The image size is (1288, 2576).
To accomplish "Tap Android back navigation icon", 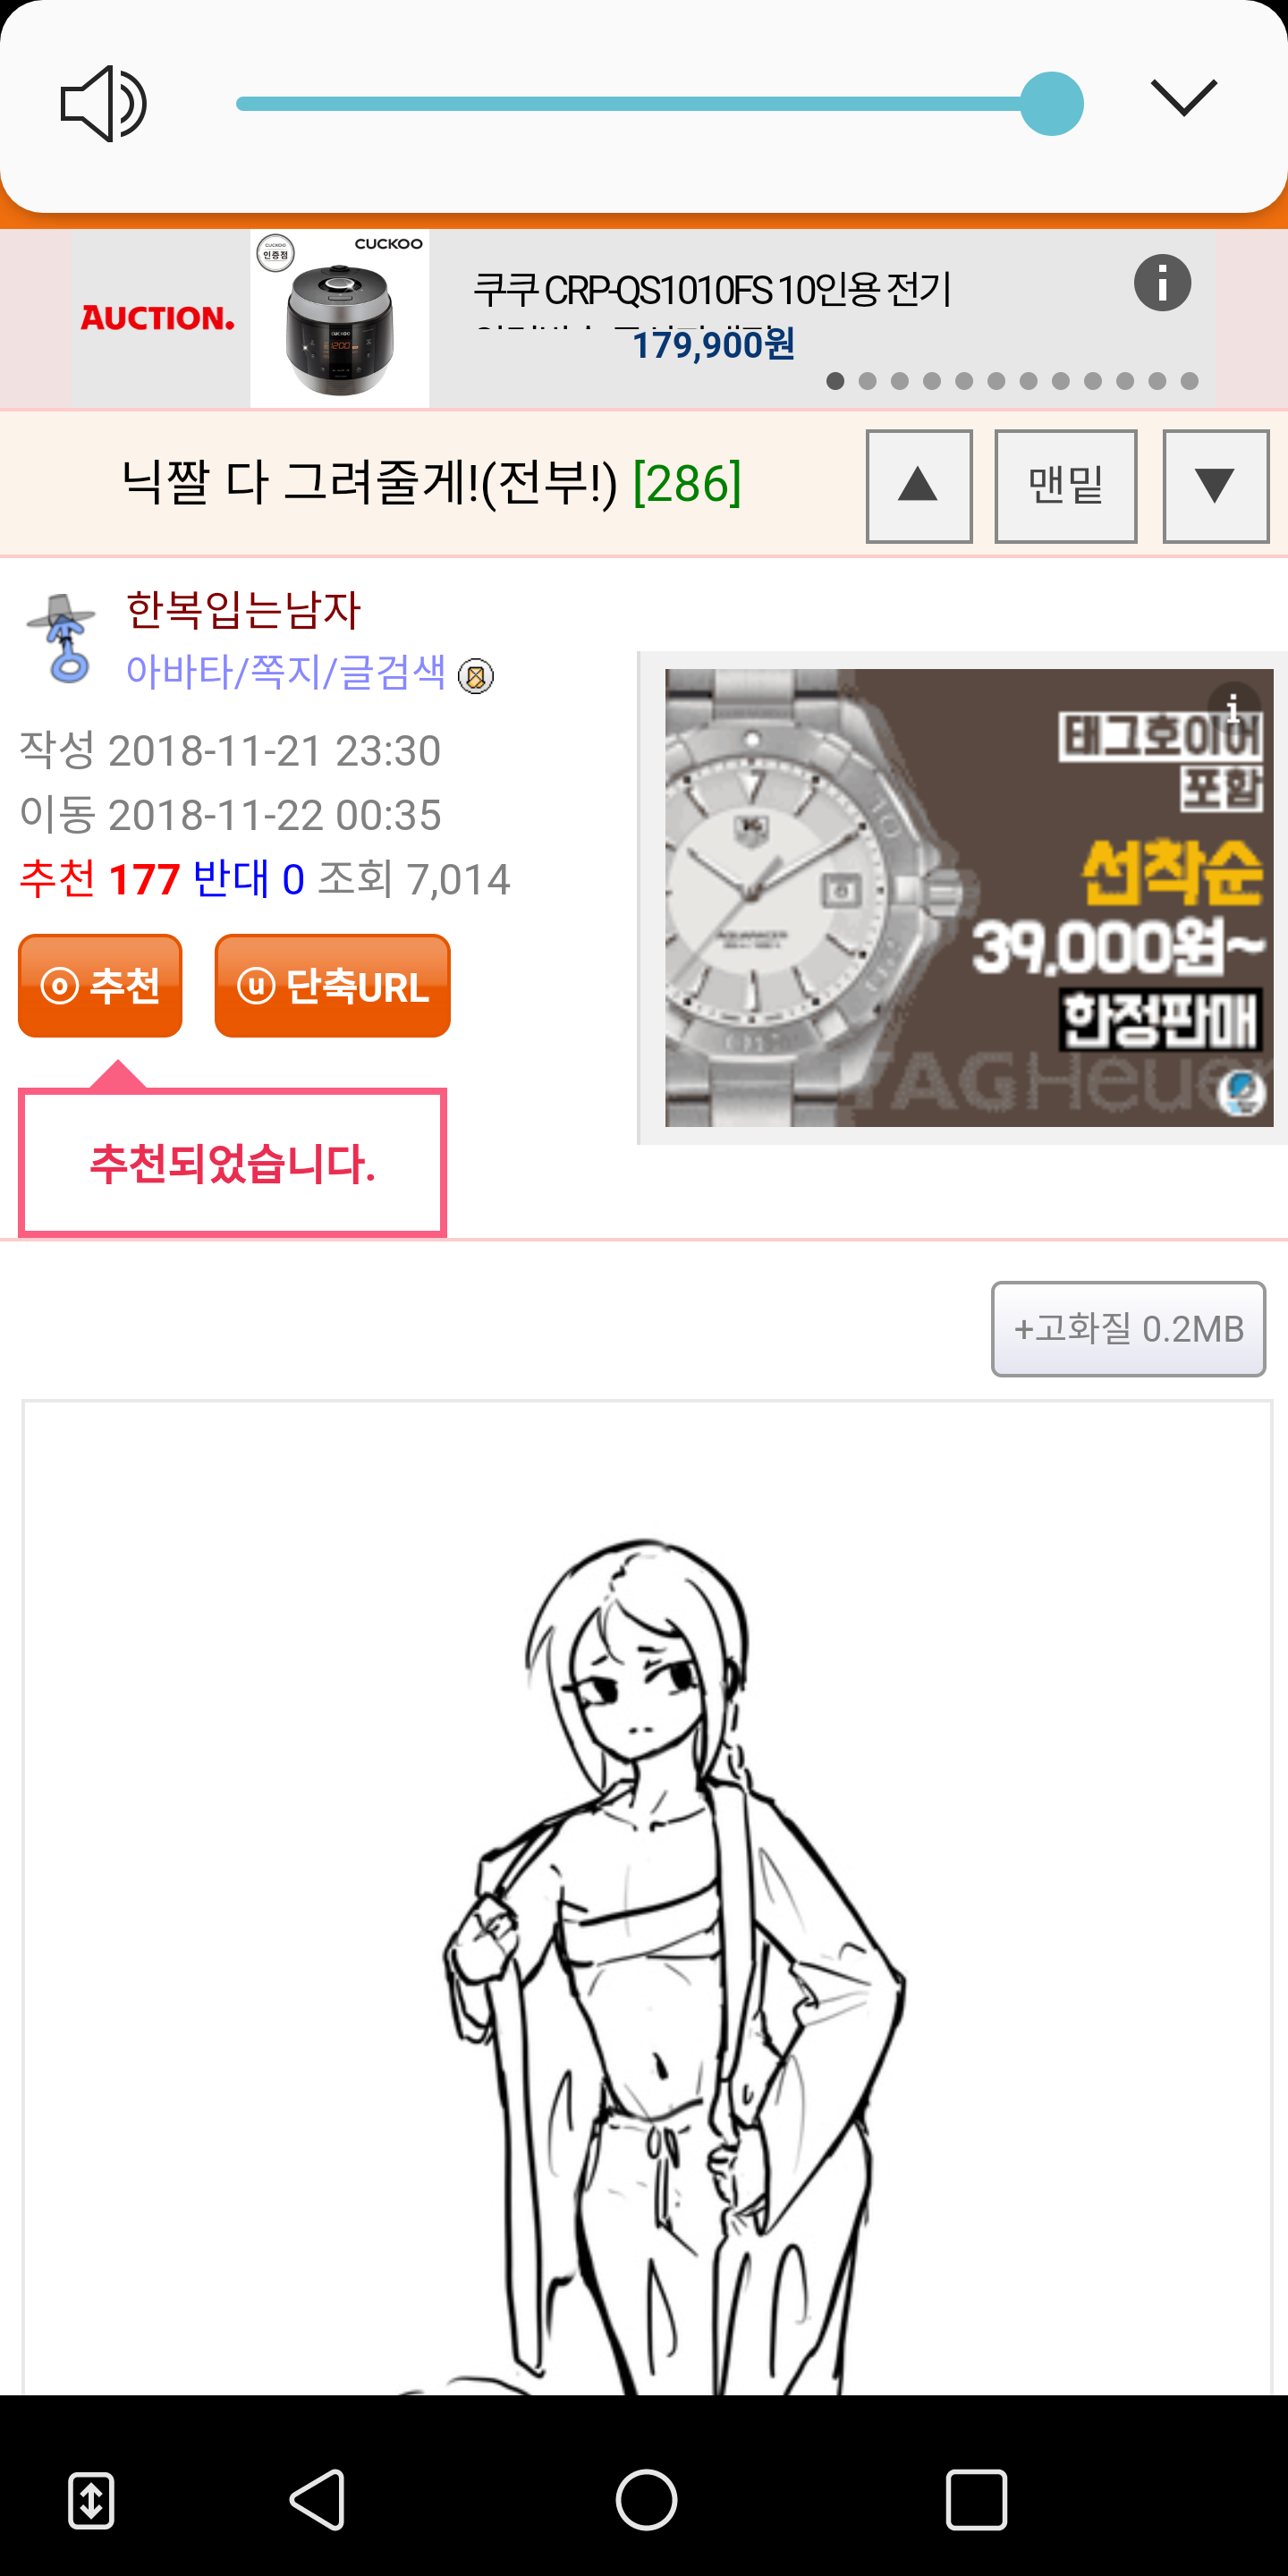I will tap(318, 2499).
